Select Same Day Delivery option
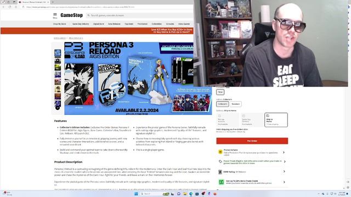Image resolution: width=351 pixels, height=197 pixels. 252,120
